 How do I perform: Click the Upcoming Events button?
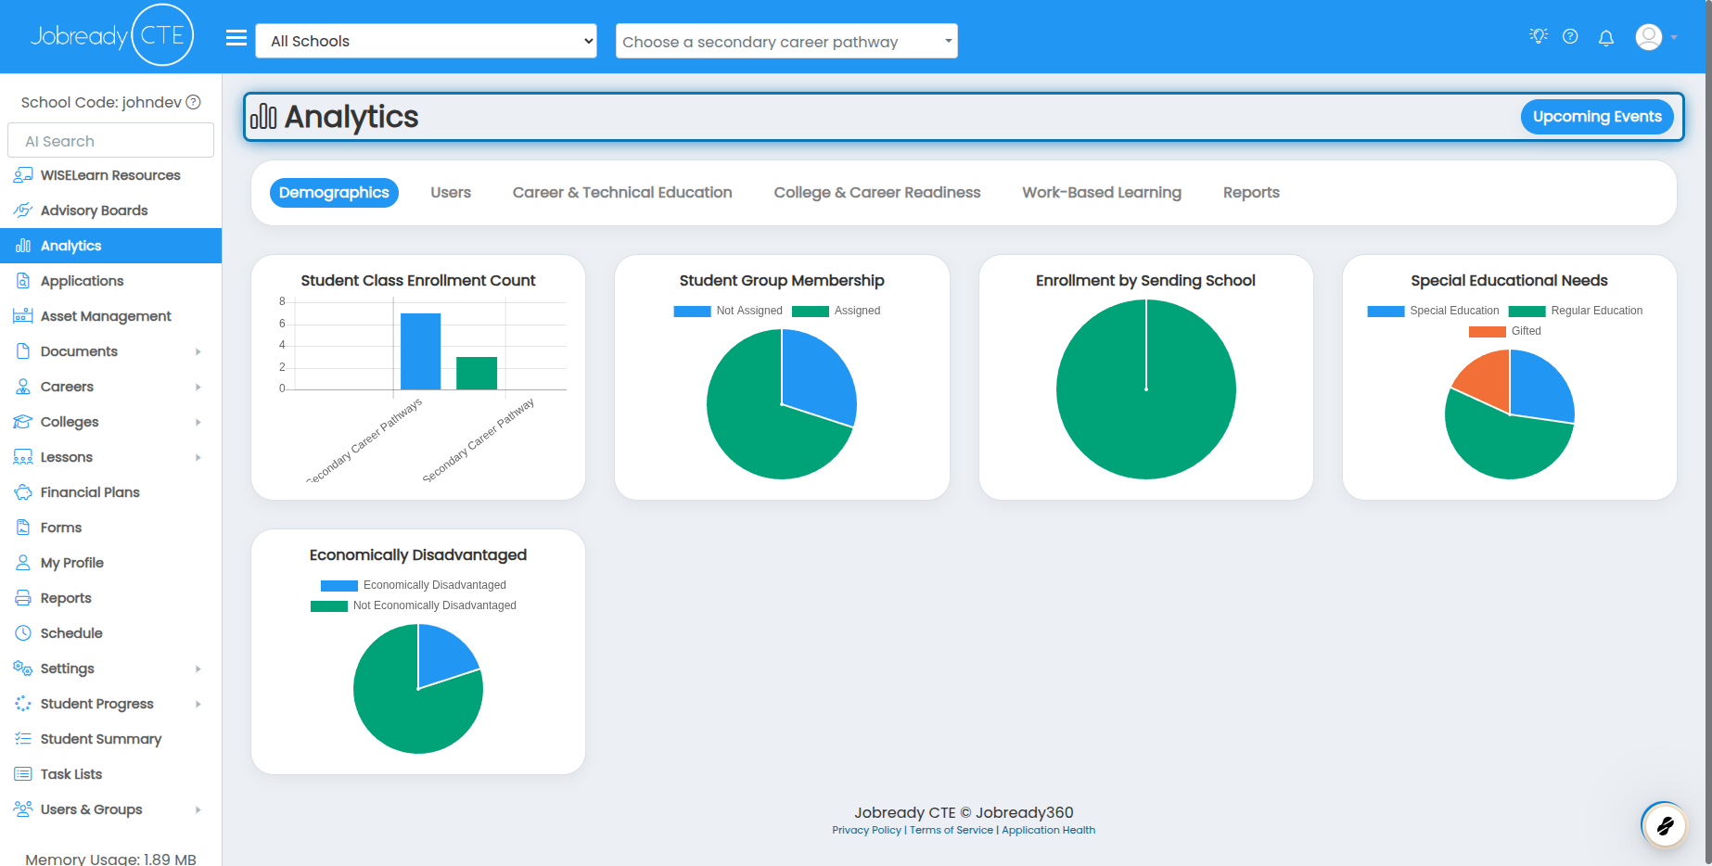click(1597, 117)
